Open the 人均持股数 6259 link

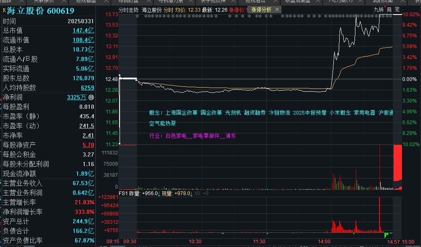[88, 88]
